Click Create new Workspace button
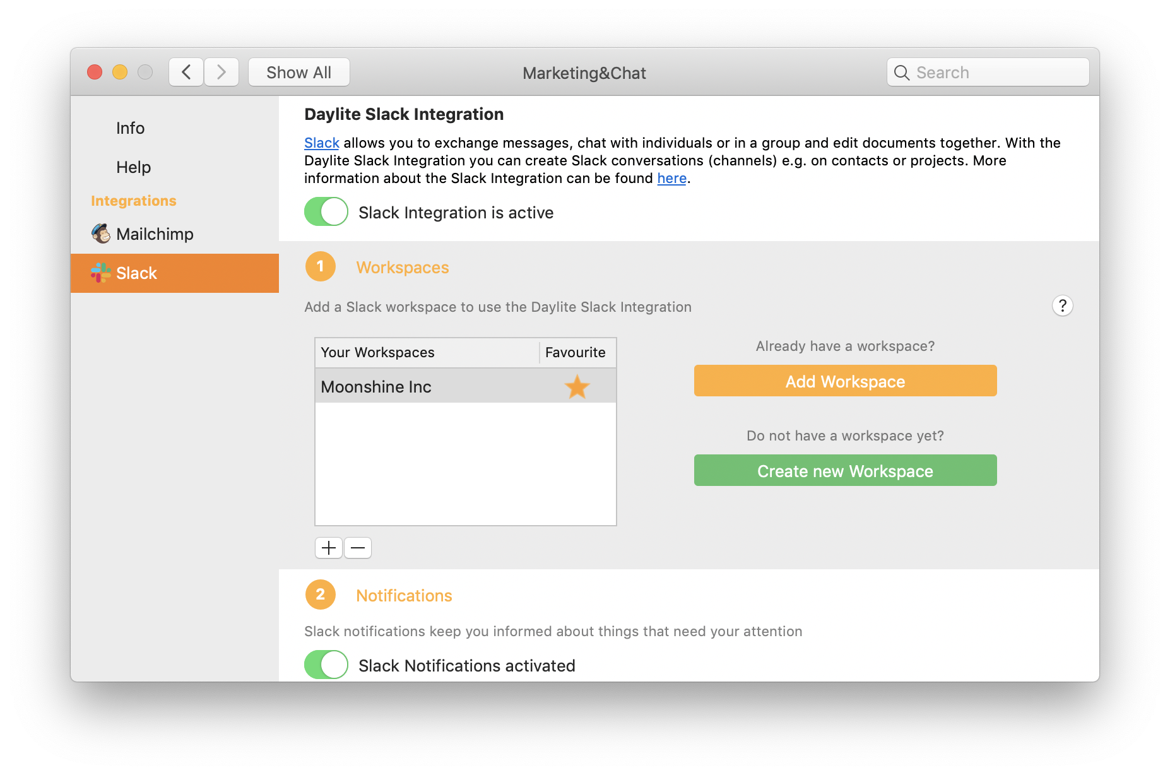The image size is (1170, 775). pos(845,470)
